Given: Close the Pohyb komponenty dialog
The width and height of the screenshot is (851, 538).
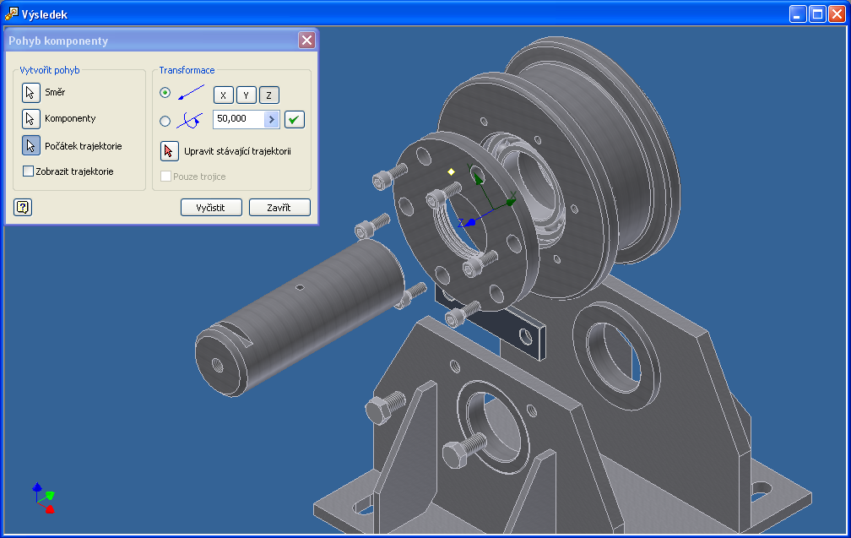Looking at the screenshot, I should [x=306, y=41].
